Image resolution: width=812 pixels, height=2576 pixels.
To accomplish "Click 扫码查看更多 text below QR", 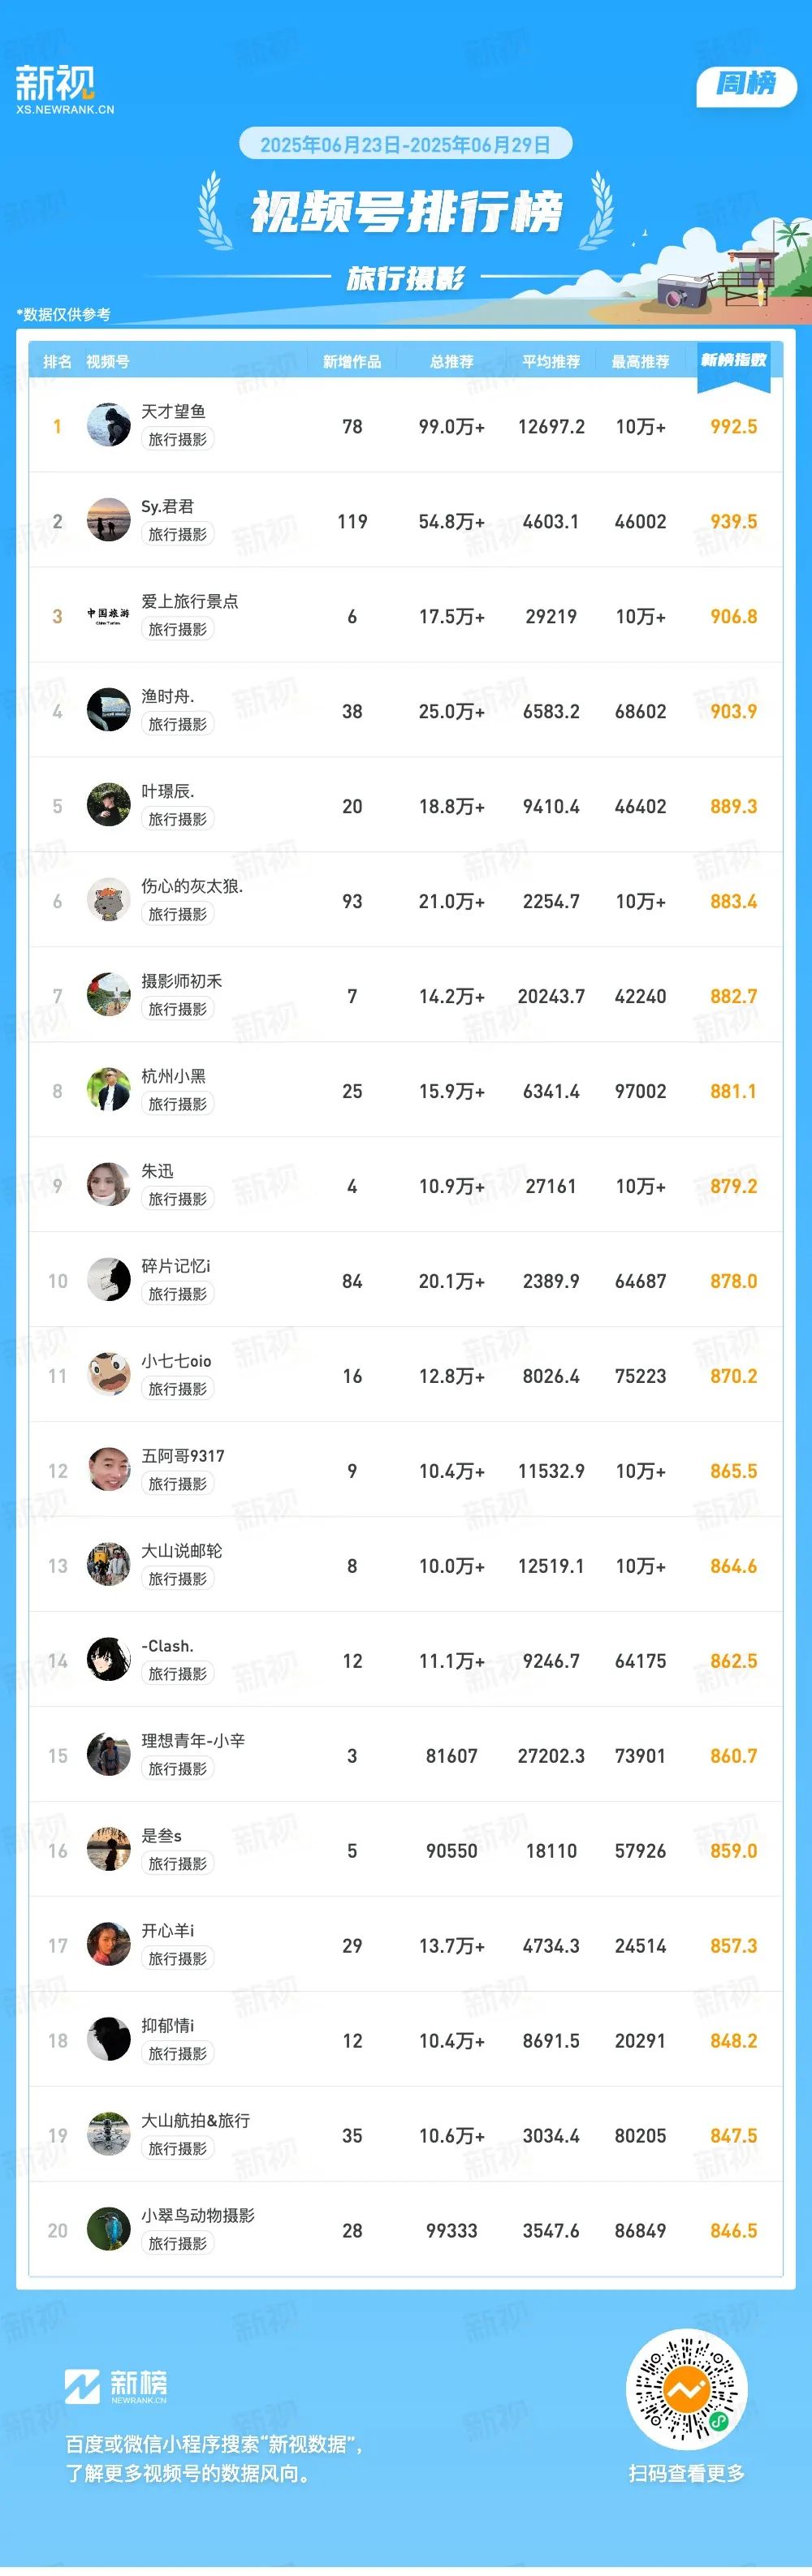I will pyautogui.click(x=686, y=2473).
